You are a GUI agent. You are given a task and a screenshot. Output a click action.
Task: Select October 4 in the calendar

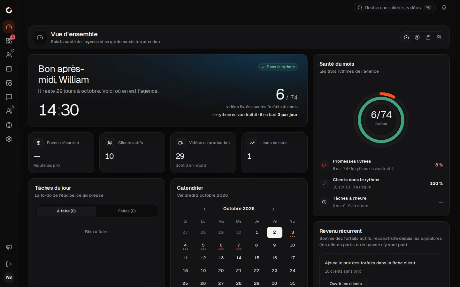click(x=185, y=245)
